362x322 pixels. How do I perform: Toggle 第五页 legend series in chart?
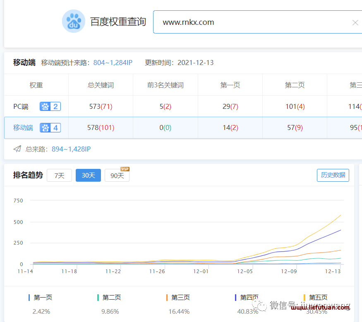point(318,298)
